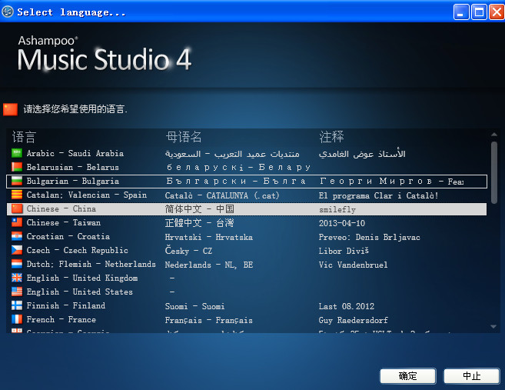Abort with the 中止 button
Screen dimensions: 505x390
pyautogui.click(x=471, y=376)
